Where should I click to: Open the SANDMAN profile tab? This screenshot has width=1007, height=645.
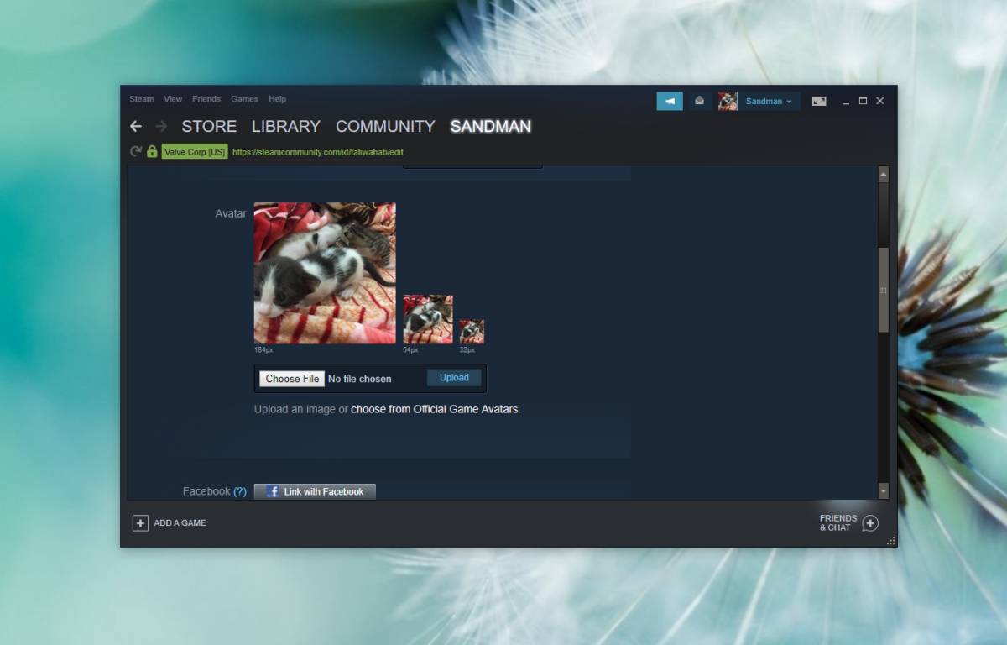(x=491, y=126)
